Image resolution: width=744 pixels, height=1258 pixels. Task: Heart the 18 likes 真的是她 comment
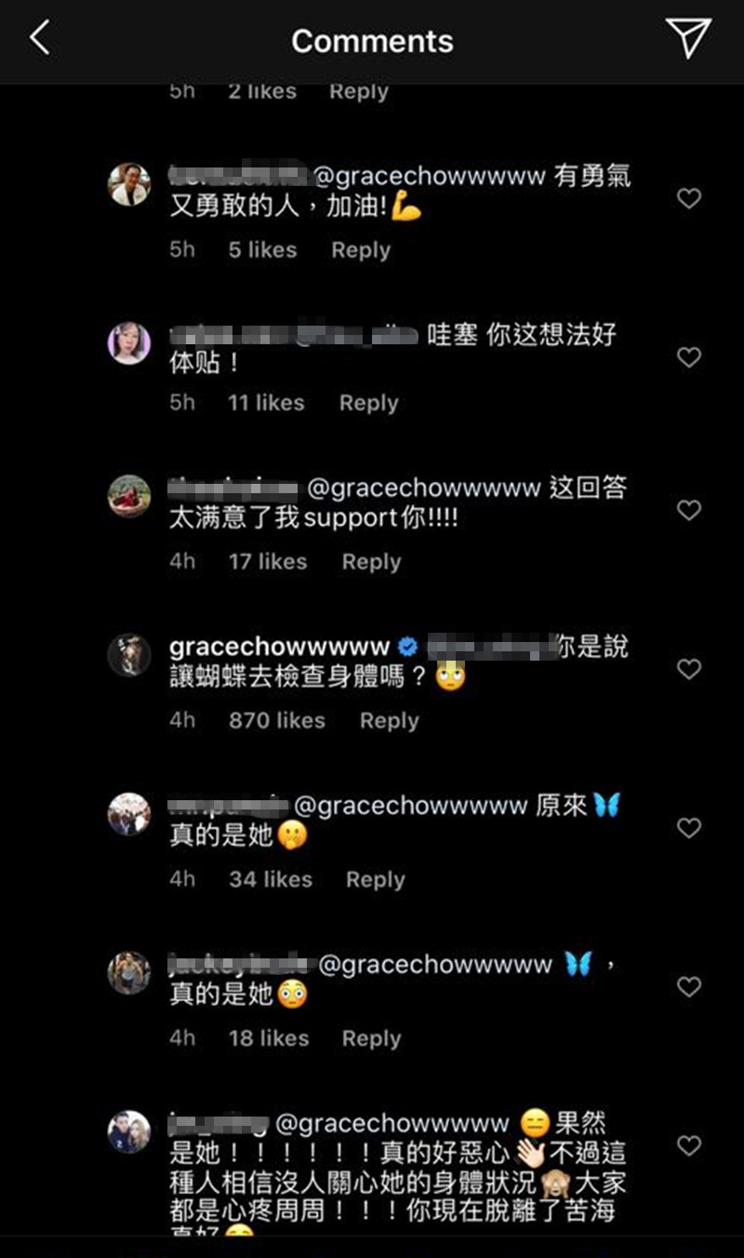click(x=688, y=986)
